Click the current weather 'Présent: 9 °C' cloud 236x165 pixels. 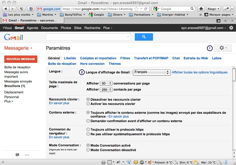pyautogui.click(x=175, y=162)
